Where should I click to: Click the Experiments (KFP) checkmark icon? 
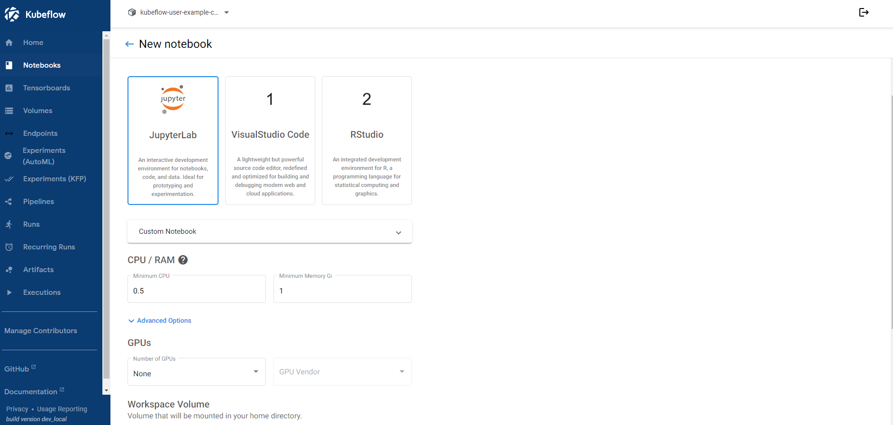pos(9,179)
